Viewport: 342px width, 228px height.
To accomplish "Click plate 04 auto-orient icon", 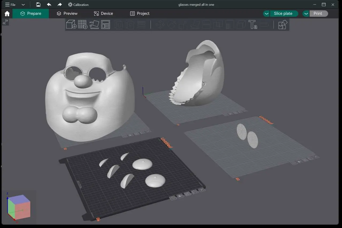I will coord(195,191).
